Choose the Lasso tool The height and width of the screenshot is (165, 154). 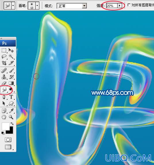click(x=4, y=57)
